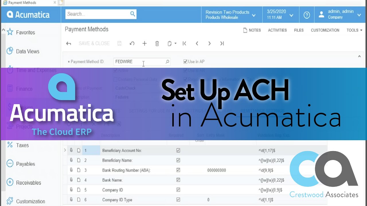Go to previous record icon

tap(197, 43)
